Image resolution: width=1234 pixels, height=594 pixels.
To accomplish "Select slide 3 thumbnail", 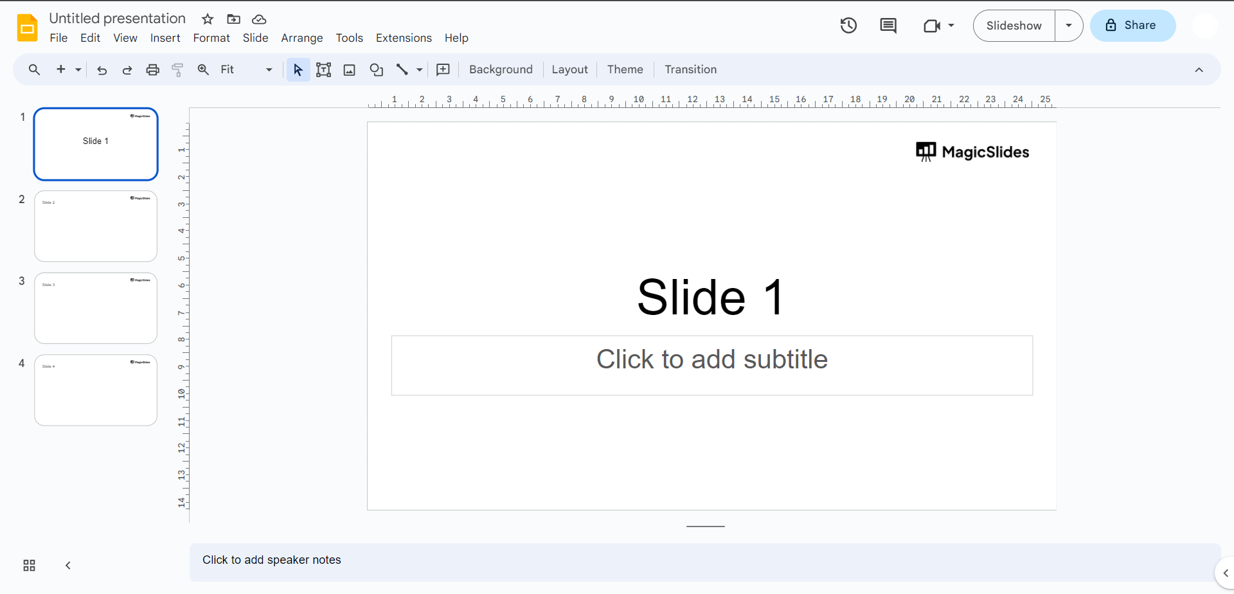I will pyautogui.click(x=96, y=309).
